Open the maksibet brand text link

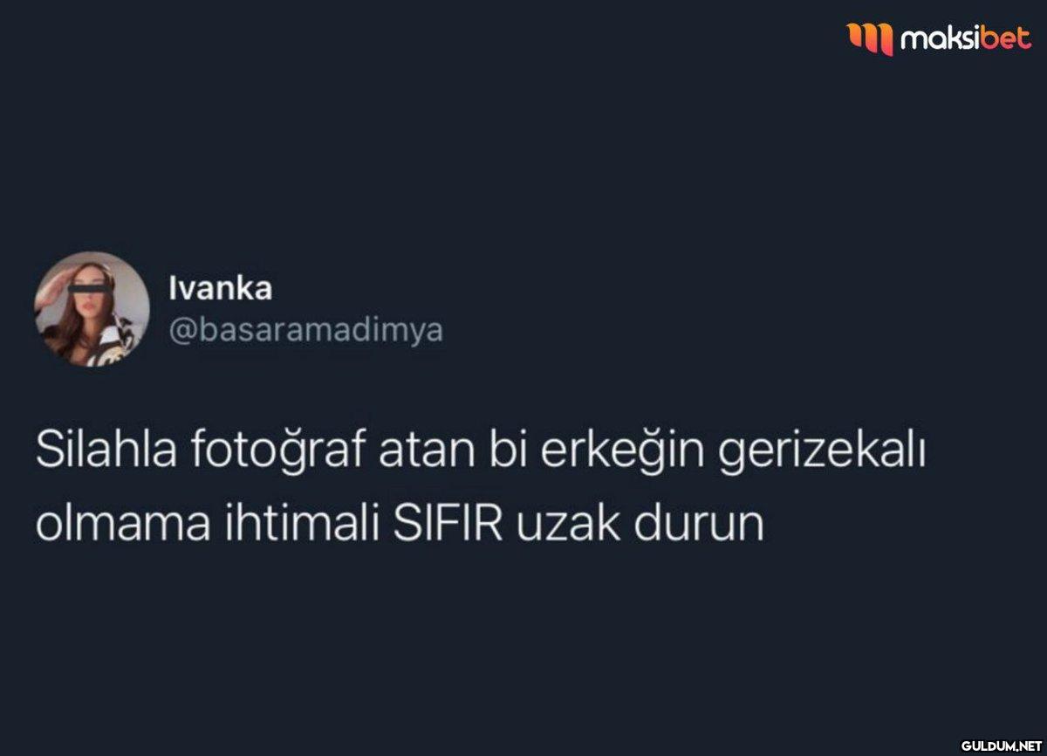click(x=966, y=38)
